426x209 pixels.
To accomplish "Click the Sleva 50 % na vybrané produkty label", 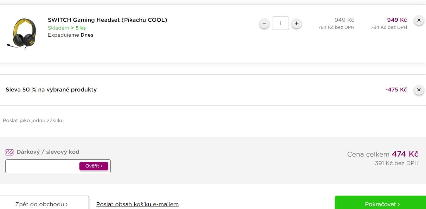I will (x=51, y=90).
